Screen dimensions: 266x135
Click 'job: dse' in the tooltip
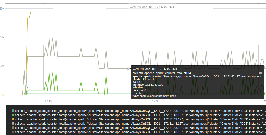pyautogui.click(x=138, y=88)
